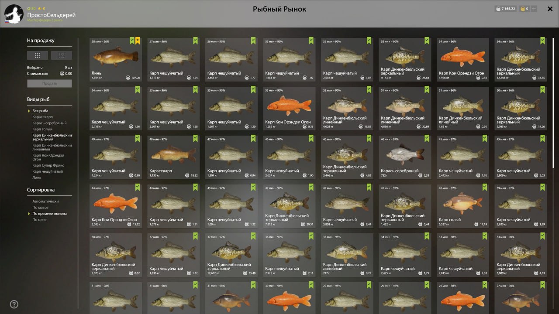Filter list by Карп Кои Орэндзи Огон

point(48,157)
